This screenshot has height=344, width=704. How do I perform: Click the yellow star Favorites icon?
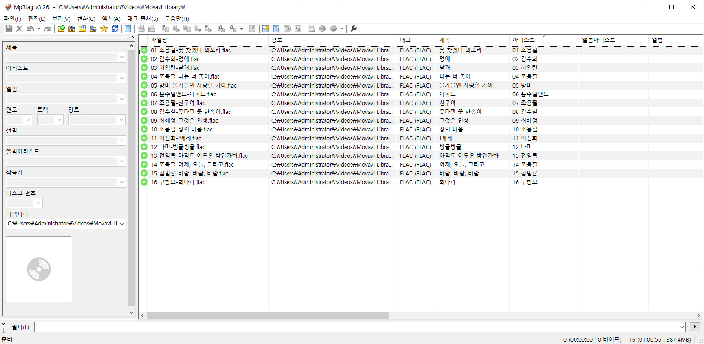tap(103, 29)
